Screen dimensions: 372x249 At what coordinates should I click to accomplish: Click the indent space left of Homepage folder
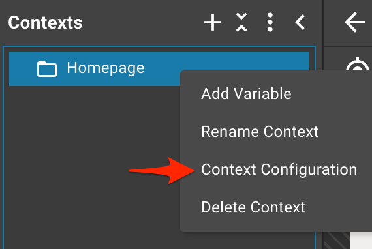23,69
